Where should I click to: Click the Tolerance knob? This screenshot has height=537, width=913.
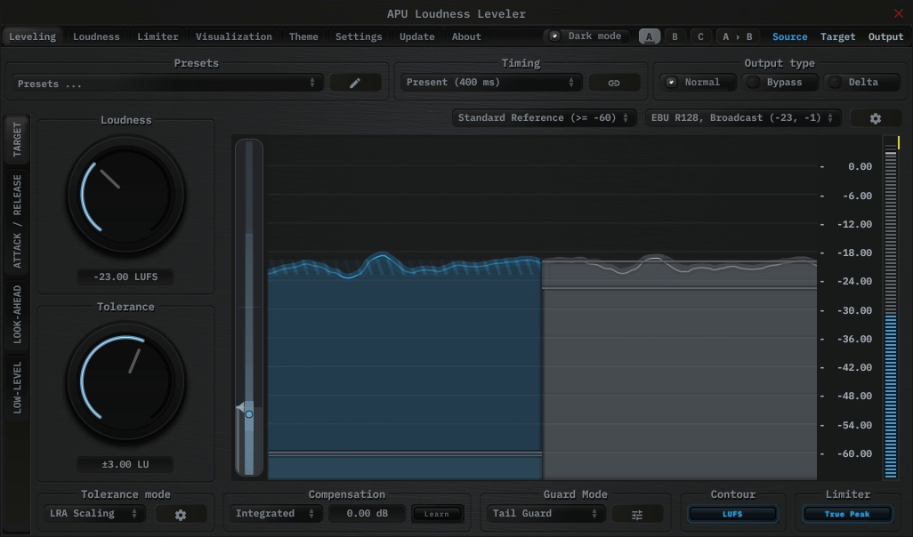click(x=125, y=382)
